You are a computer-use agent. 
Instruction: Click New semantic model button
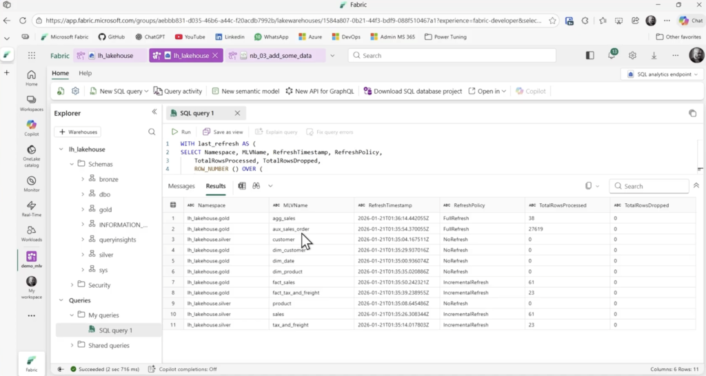coord(245,91)
